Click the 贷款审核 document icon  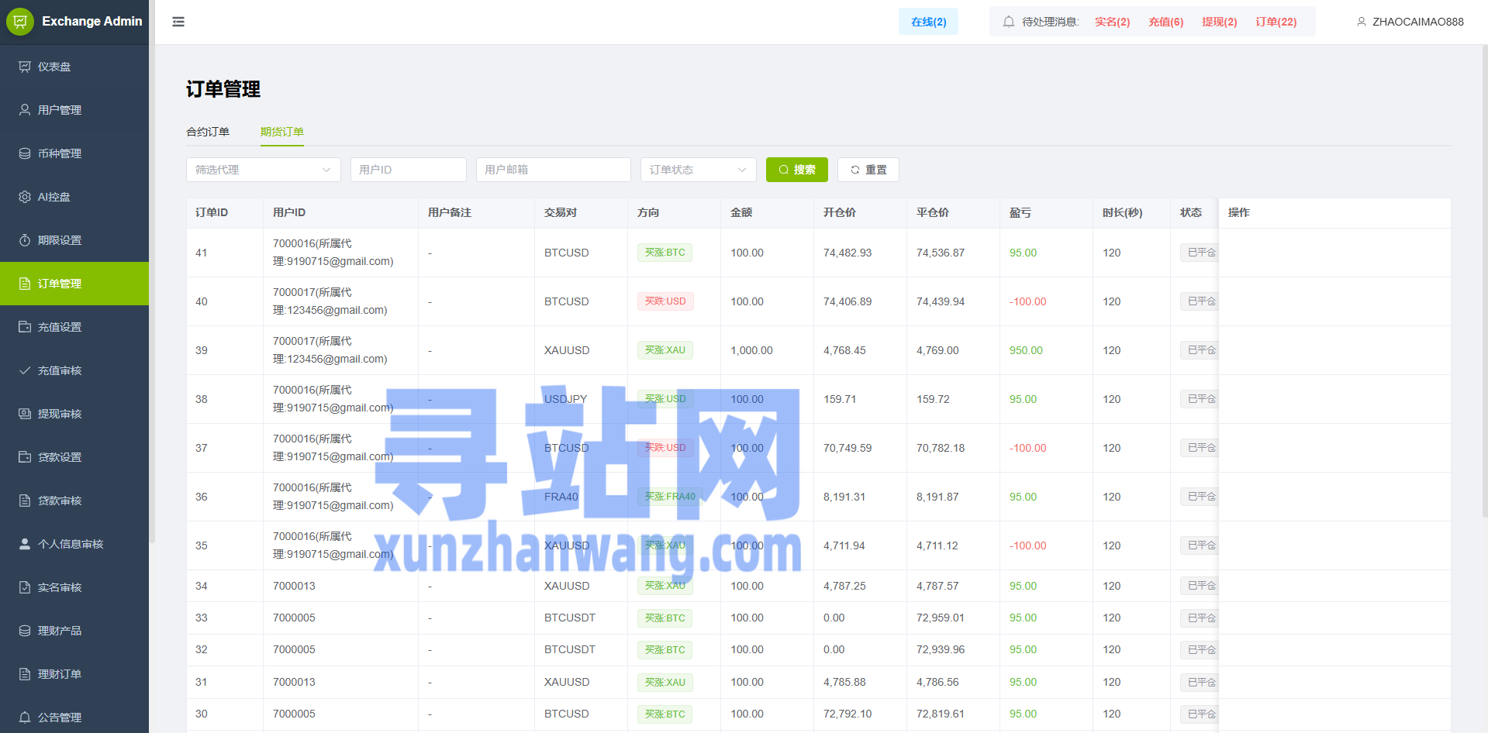(25, 501)
